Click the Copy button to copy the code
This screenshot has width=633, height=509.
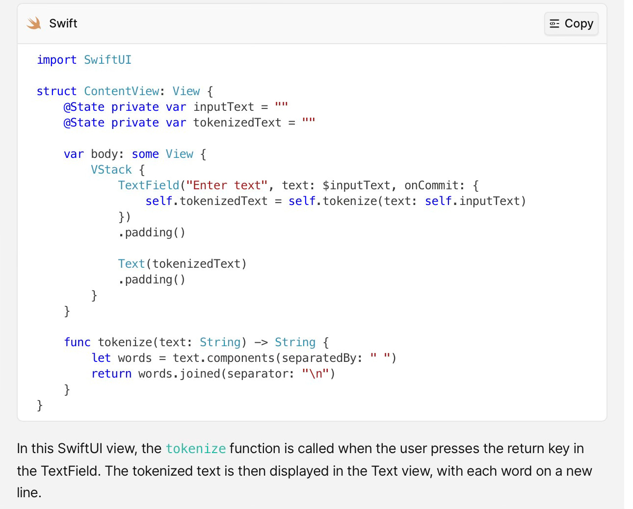coord(571,23)
